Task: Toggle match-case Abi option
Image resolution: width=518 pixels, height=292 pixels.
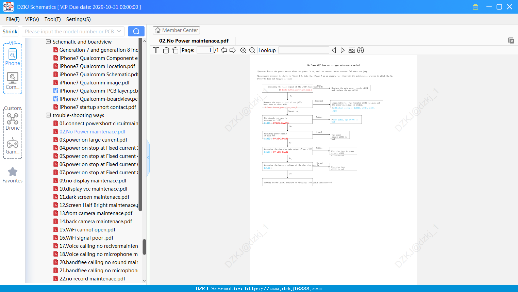Action: tap(351, 50)
